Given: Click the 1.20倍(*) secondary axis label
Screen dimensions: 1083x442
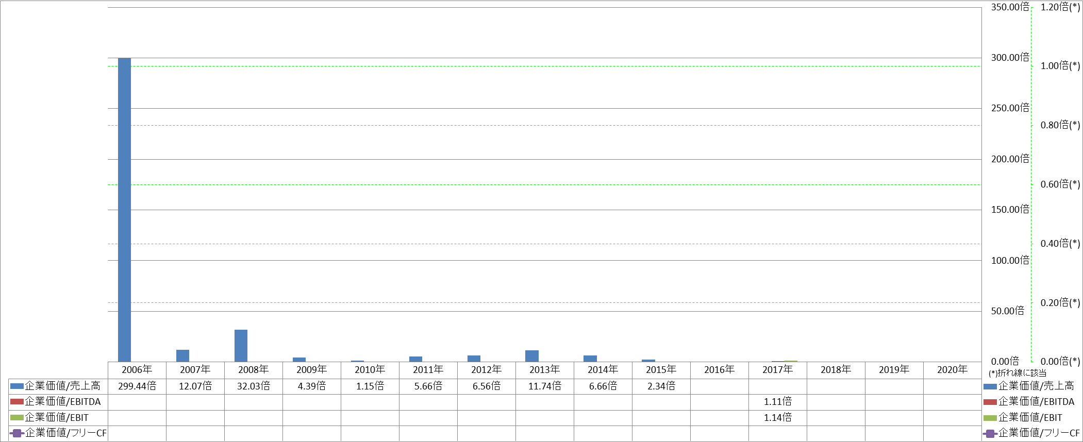Looking at the screenshot, I should coord(1060,7).
